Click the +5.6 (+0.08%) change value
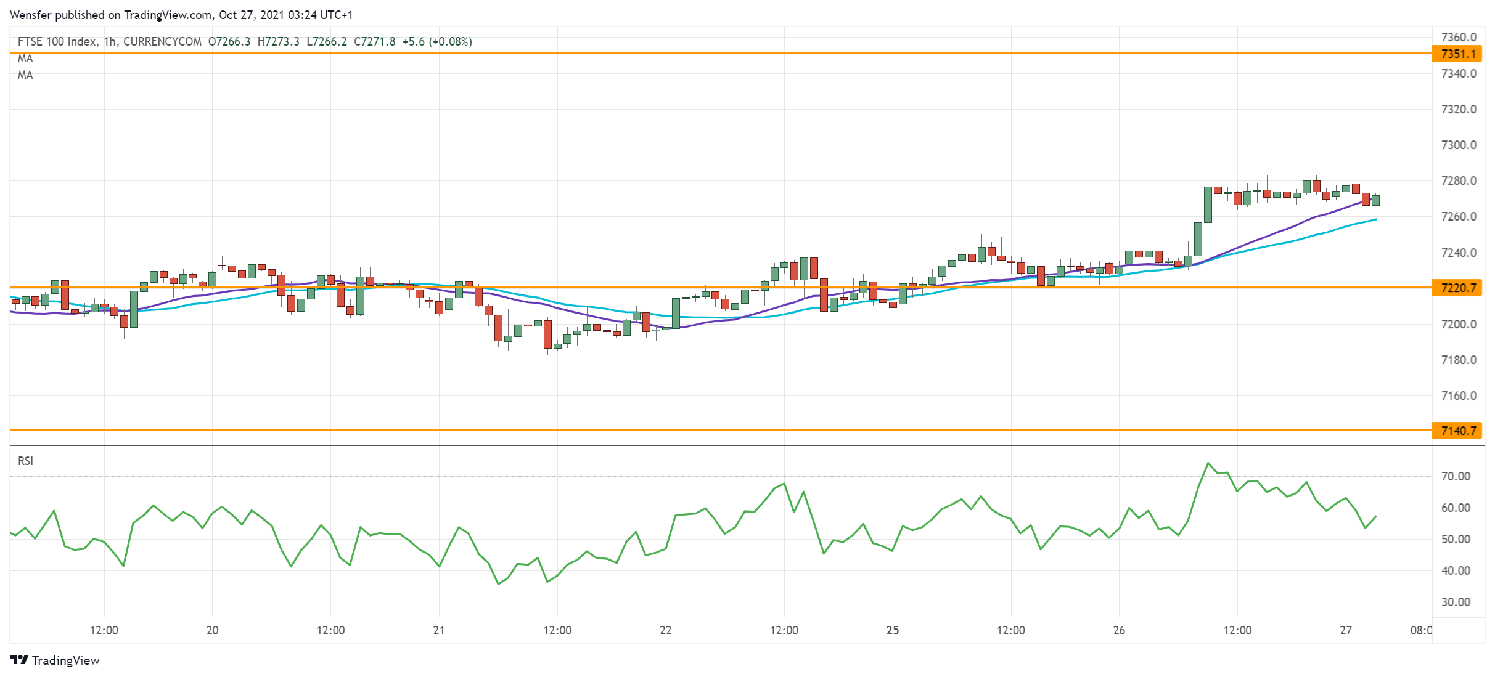Screen dimensions: 1495x677 coord(437,41)
